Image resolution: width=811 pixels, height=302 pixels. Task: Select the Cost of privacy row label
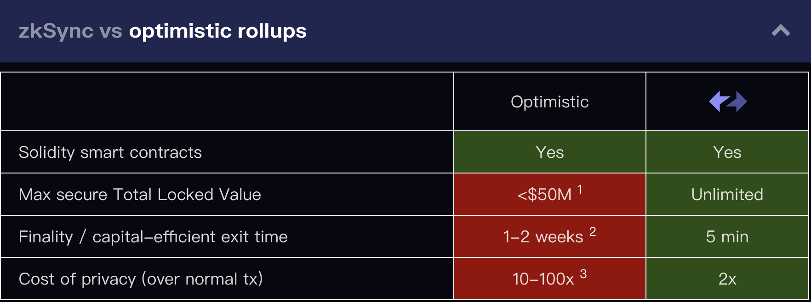tap(141, 279)
